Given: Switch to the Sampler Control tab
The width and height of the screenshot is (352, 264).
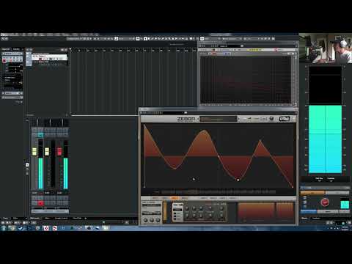Looking at the screenshot, I should [x=62, y=218].
